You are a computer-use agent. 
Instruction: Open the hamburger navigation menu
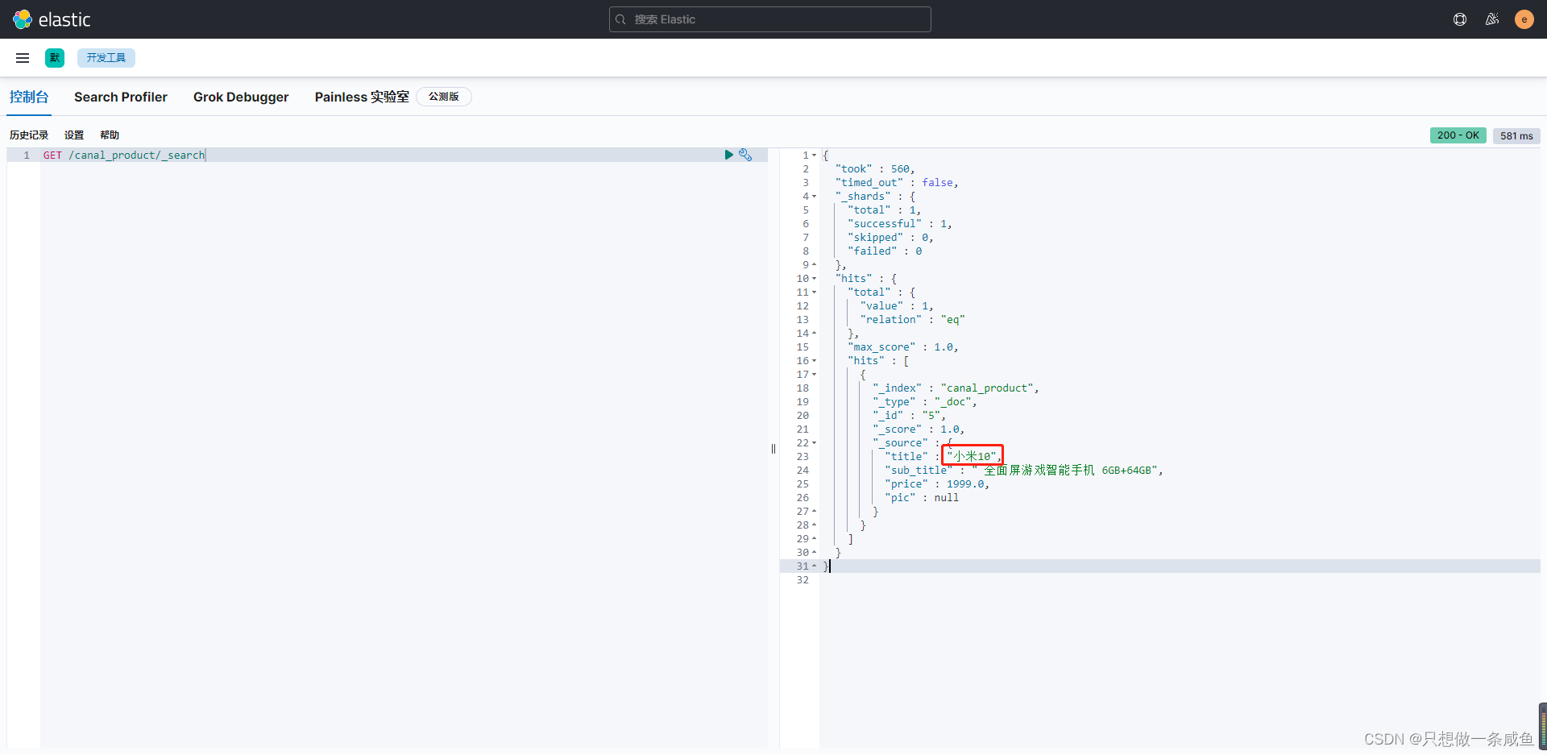click(x=23, y=58)
